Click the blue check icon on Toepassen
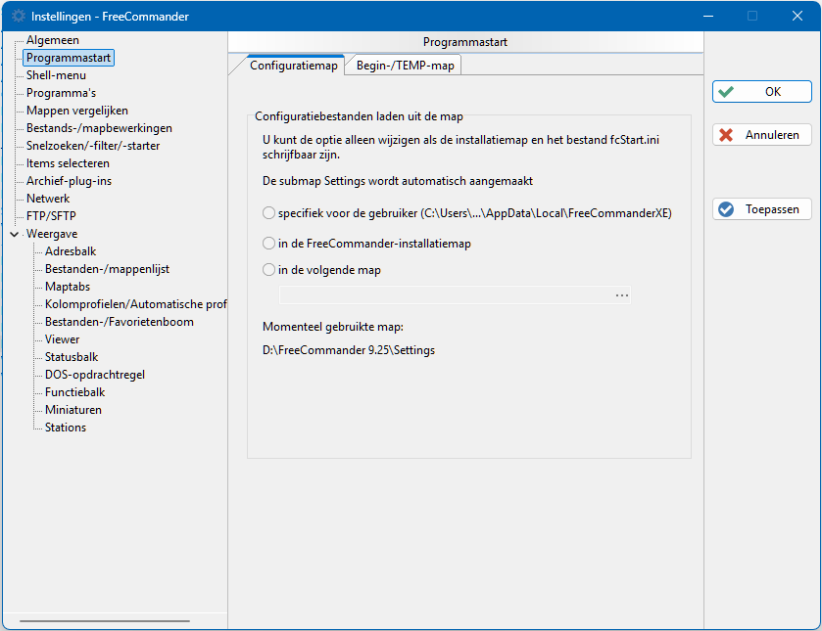 coord(726,209)
